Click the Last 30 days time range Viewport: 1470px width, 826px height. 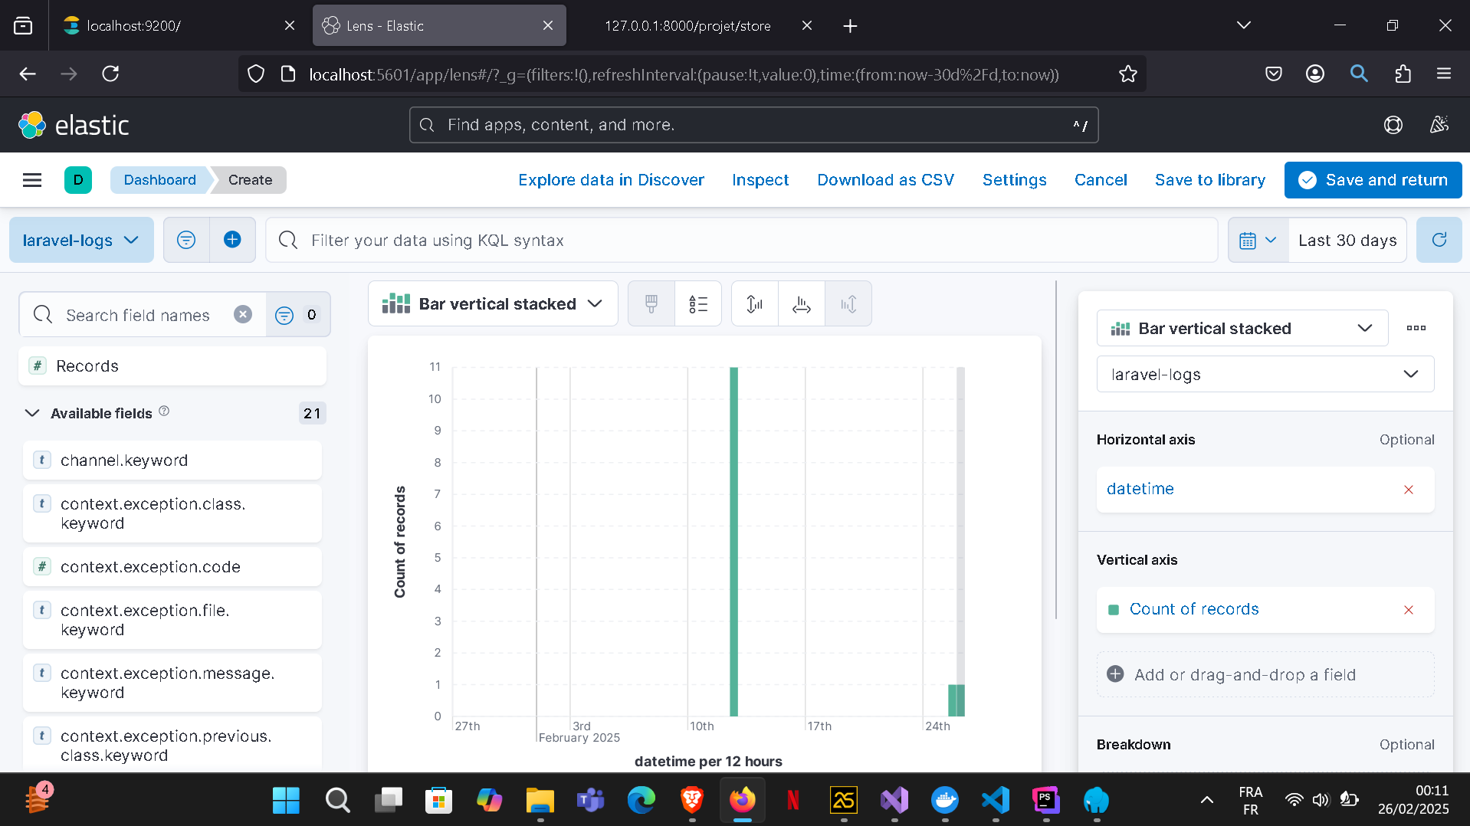coord(1347,240)
